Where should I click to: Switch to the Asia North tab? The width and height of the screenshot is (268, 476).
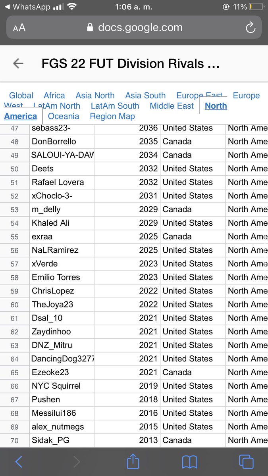(x=95, y=96)
